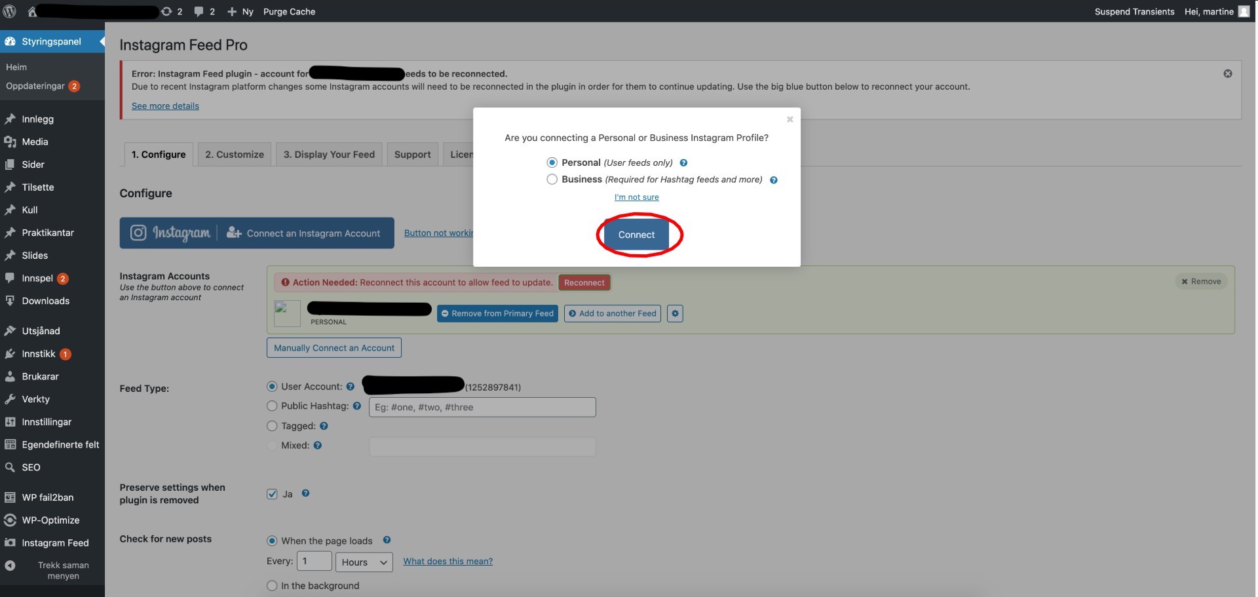Focus the Public Hashtag text field

[483, 407]
